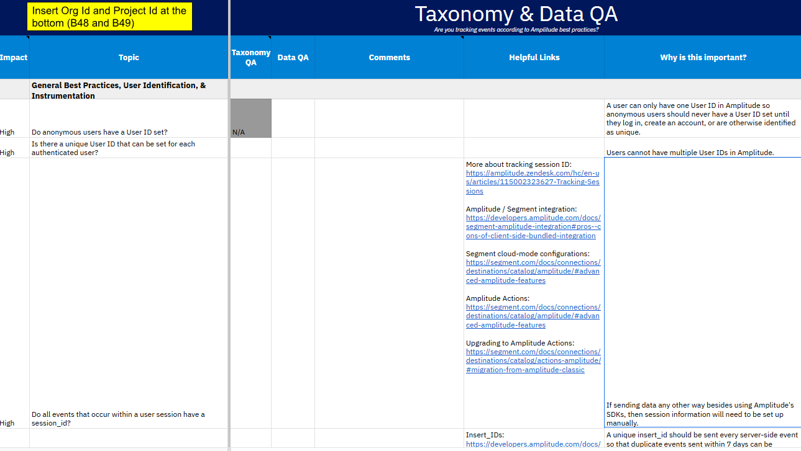Click 'Amplitude Actions:' label text

pos(498,298)
